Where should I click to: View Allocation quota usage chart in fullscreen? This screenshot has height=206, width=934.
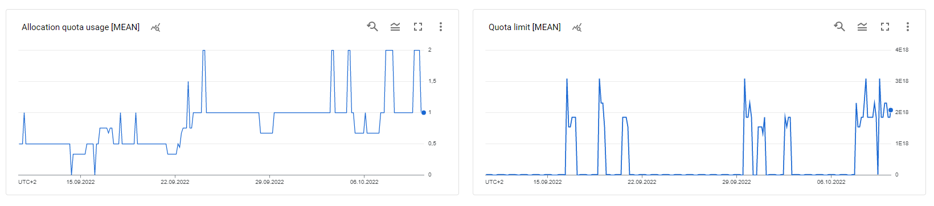click(418, 27)
